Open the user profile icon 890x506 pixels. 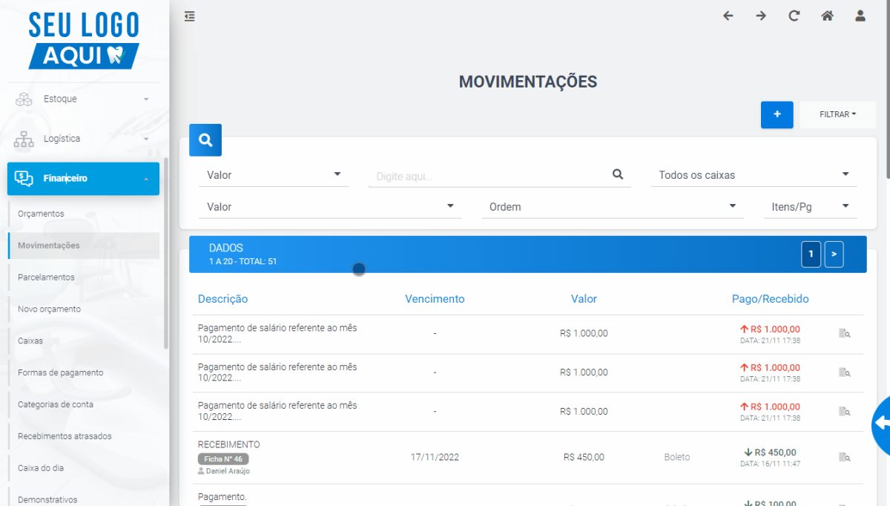point(860,16)
